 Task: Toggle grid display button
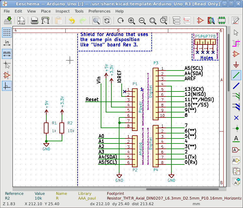[7, 33]
